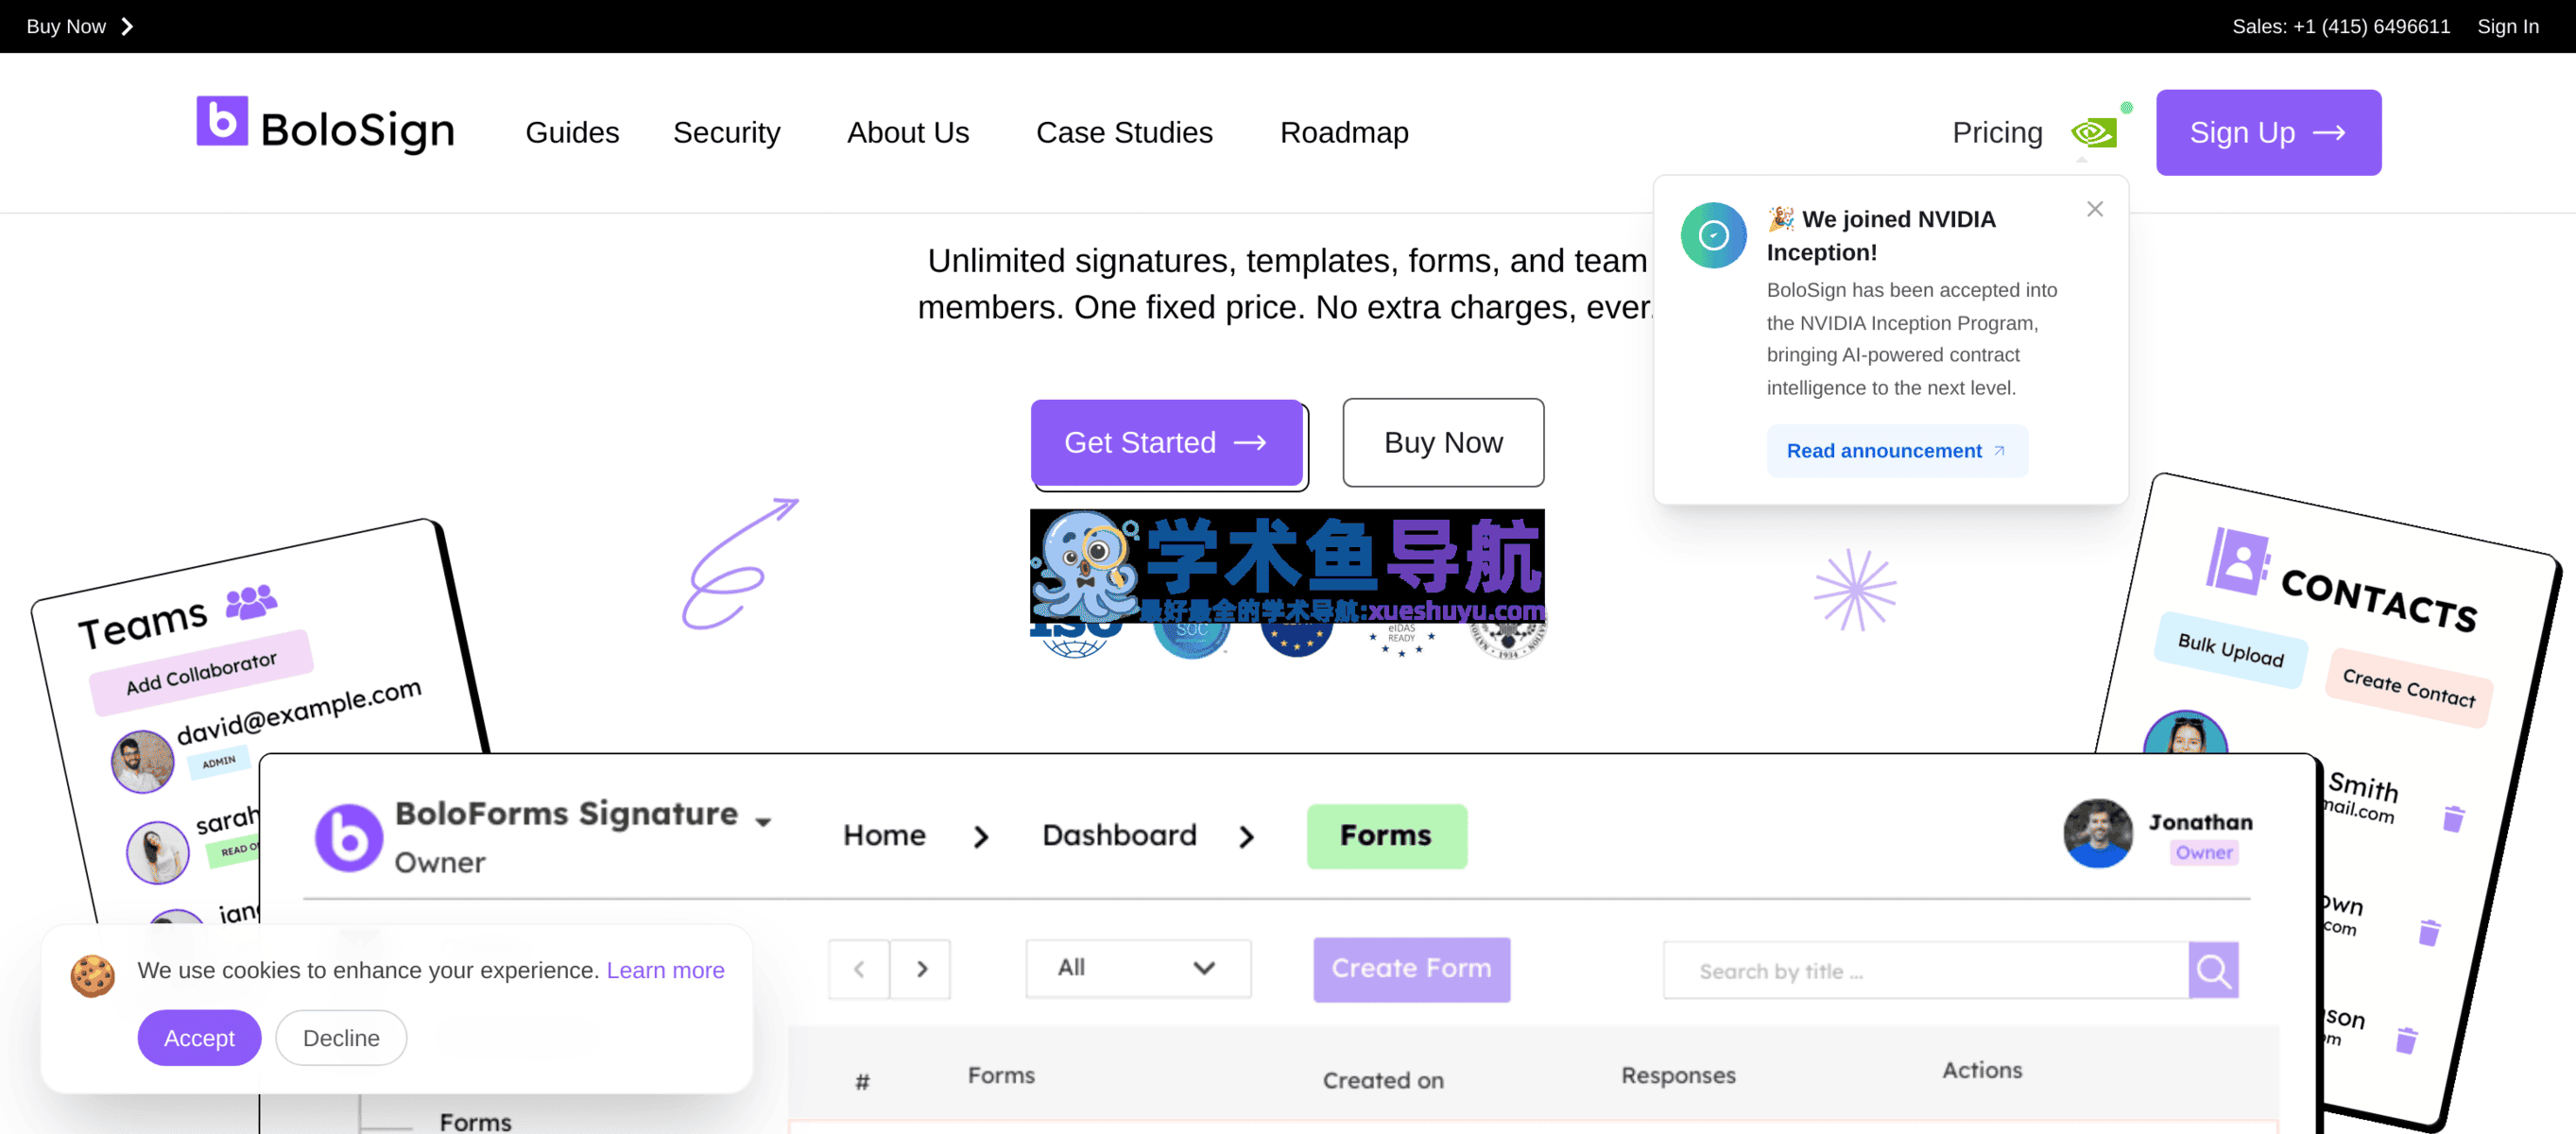Click the outlined Buy Now button
This screenshot has height=1134, width=2576.
point(1443,442)
